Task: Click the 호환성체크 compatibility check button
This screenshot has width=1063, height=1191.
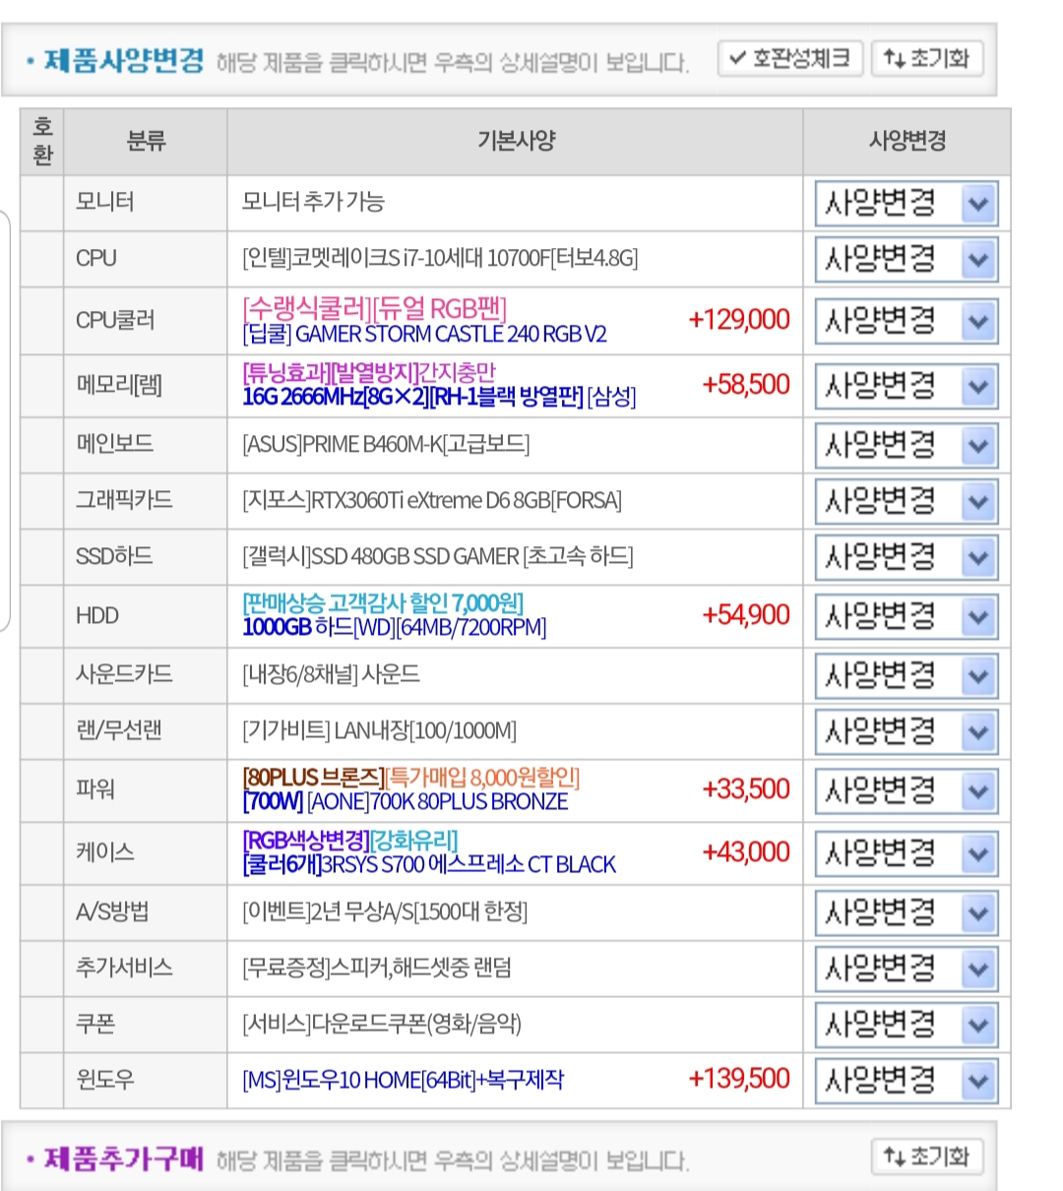Action: coord(790,59)
